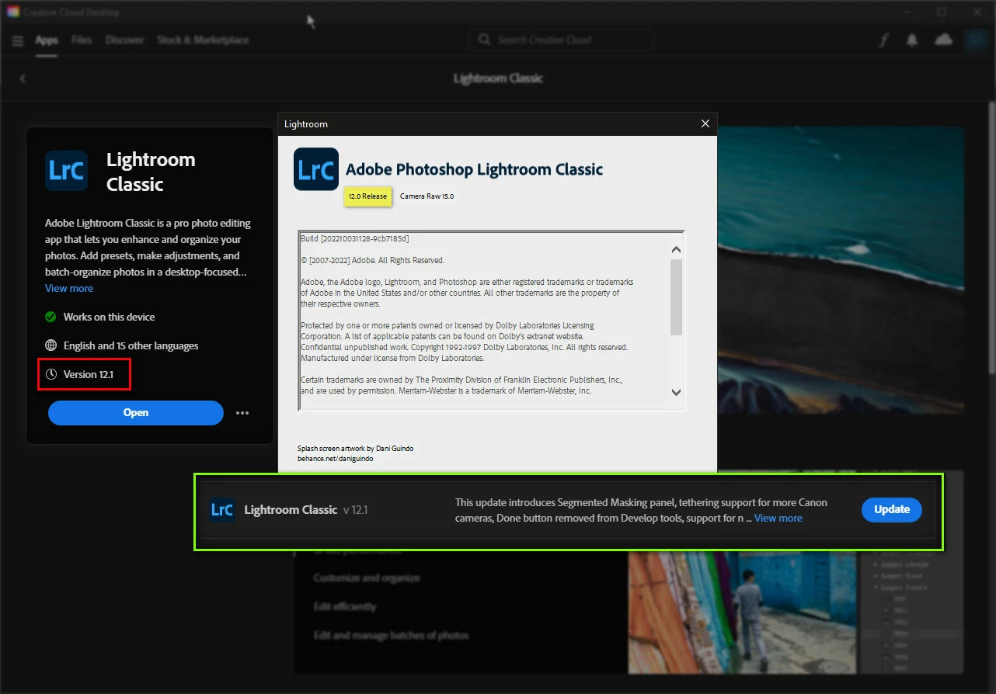Click the clock version icon
This screenshot has width=996, height=694.
[51, 374]
